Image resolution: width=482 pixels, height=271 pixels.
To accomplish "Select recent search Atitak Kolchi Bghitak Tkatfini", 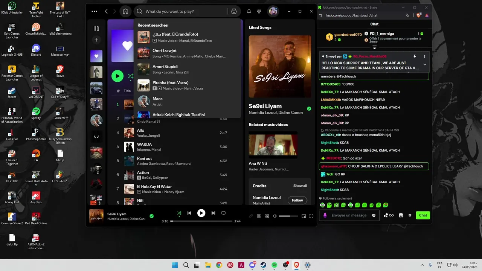I will [187, 115].
